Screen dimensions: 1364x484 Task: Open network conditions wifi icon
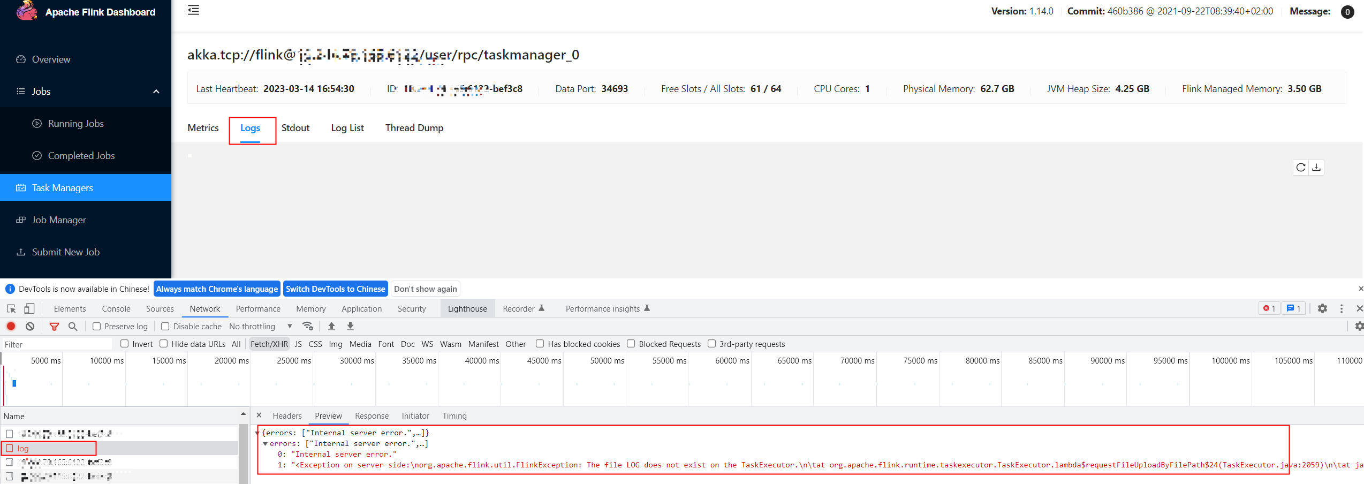308,326
